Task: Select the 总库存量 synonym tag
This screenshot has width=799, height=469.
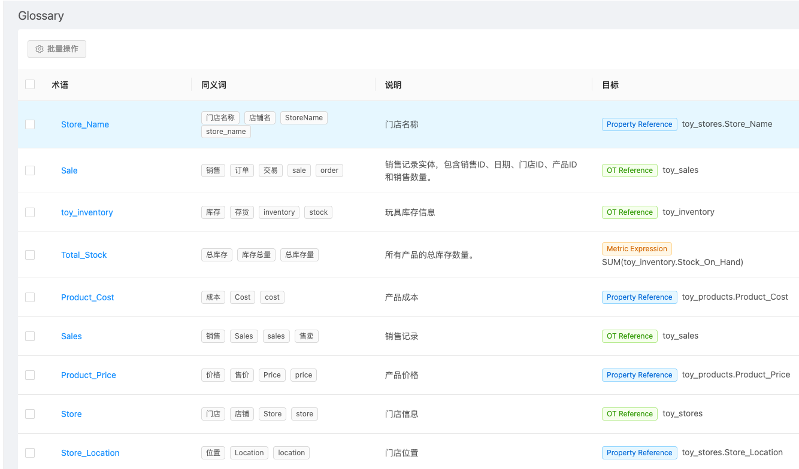Action: tap(299, 255)
